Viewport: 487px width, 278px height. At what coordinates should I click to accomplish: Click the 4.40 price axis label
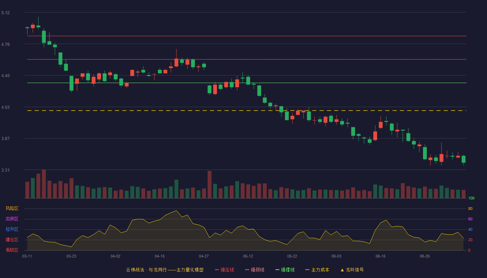tap(6, 76)
